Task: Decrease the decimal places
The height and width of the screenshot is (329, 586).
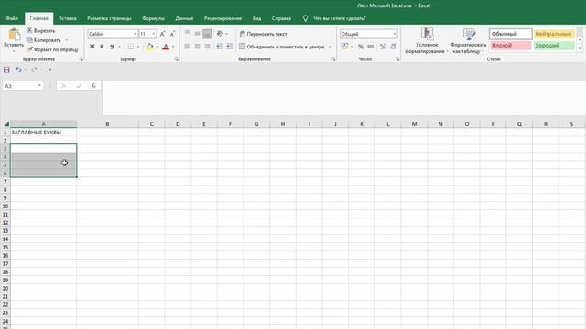Action: pos(393,47)
